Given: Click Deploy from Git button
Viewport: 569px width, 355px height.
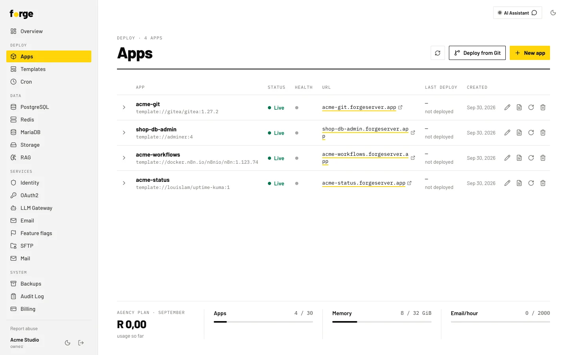Looking at the screenshot, I should 477,53.
